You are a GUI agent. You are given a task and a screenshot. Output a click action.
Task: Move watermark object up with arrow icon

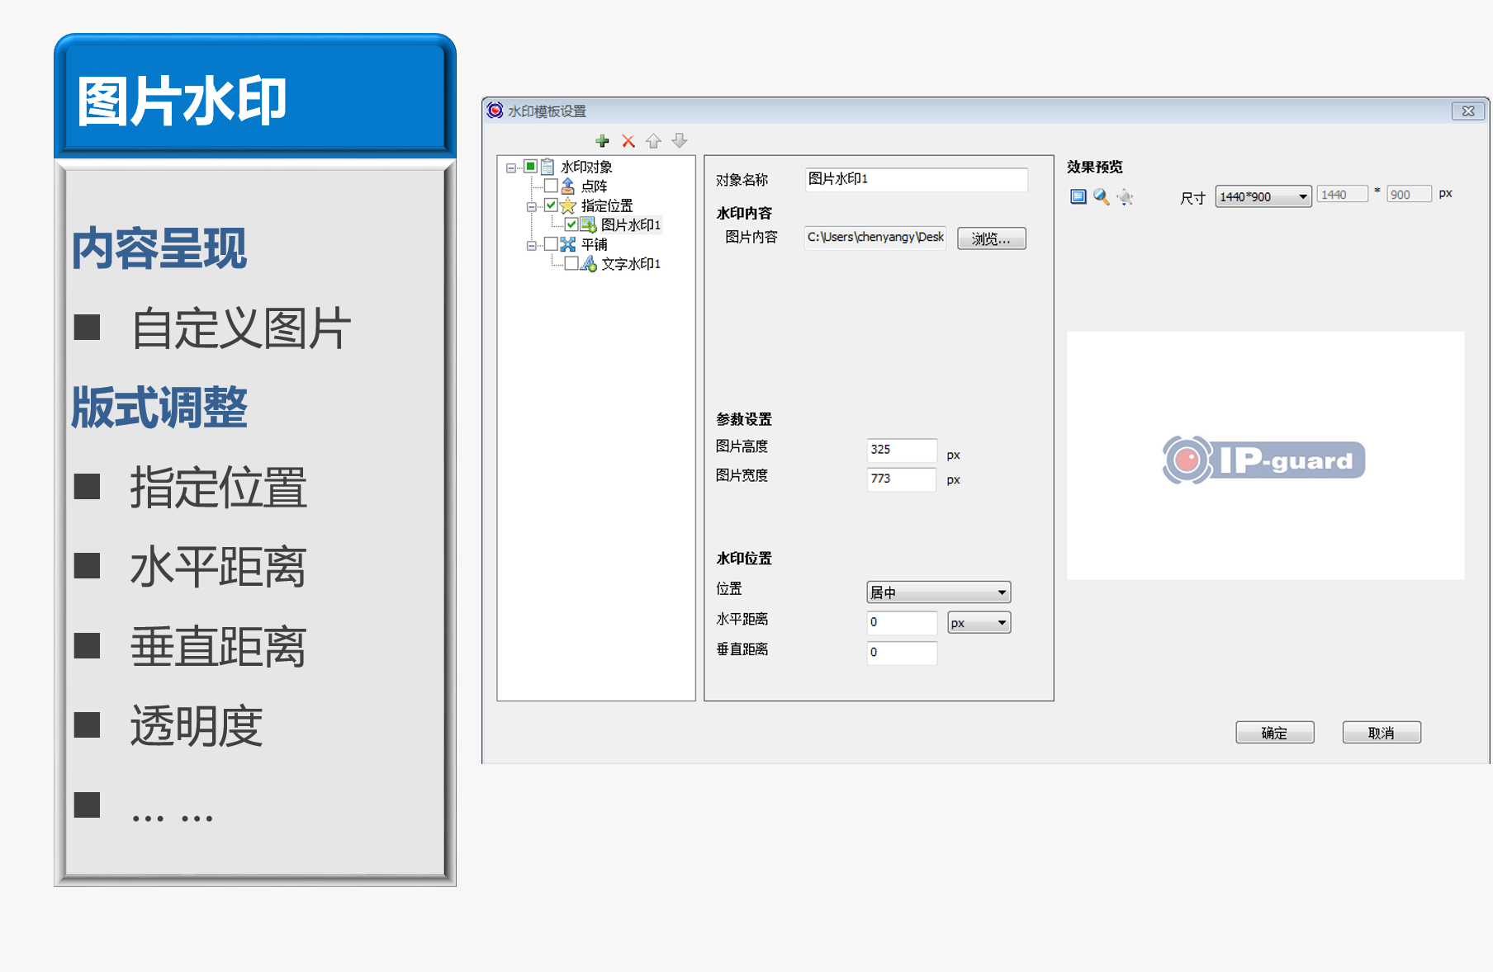653,140
